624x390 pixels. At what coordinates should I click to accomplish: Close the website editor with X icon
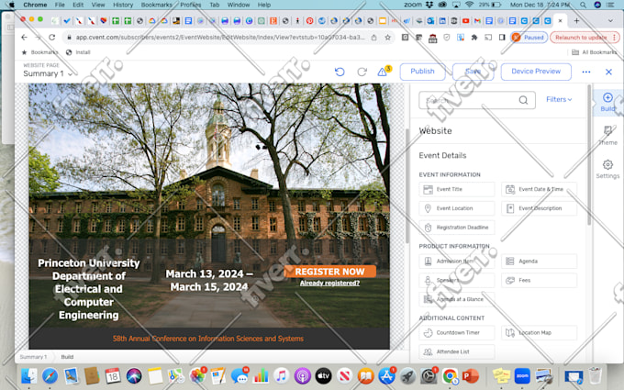tap(608, 72)
